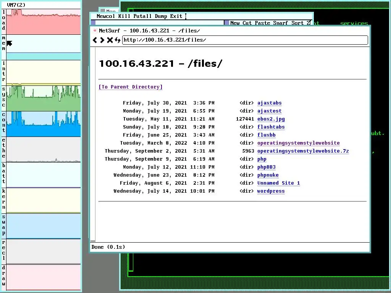Click the 127441 file size of ebox2.jpg

(245, 119)
